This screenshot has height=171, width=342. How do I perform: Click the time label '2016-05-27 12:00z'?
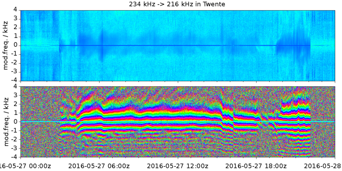pos(178,166)
